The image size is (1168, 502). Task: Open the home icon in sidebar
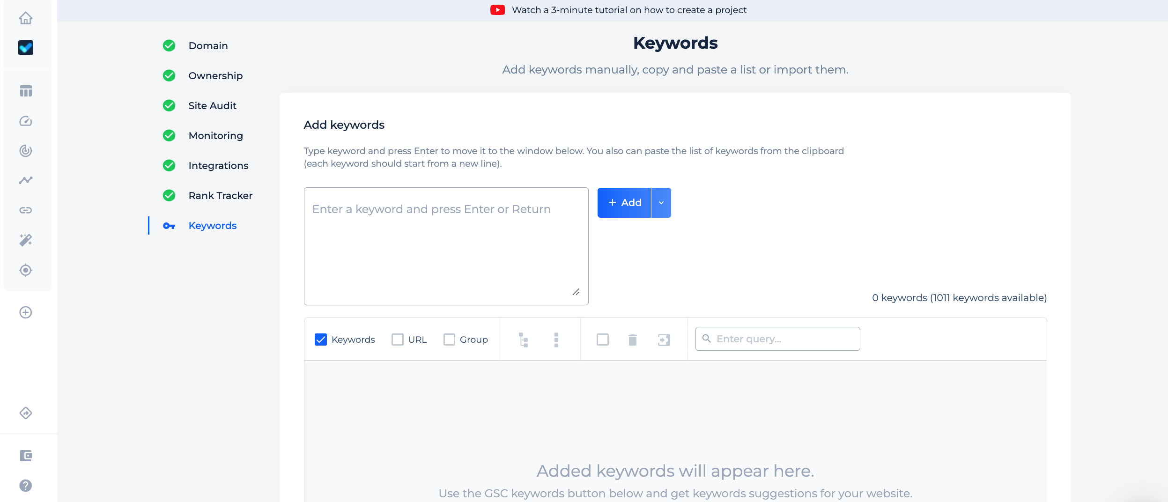click(x=26, y=18)
